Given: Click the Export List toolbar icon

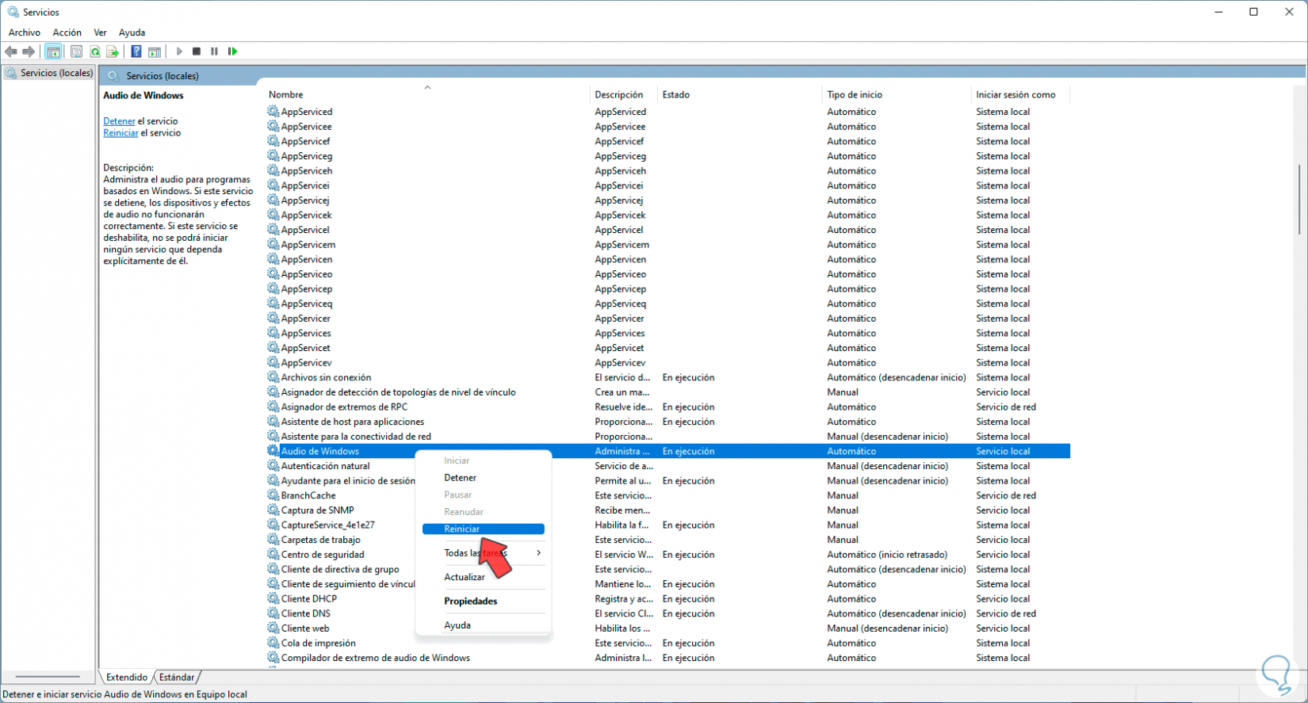Looking at the screenshot, I should (113, 52).
